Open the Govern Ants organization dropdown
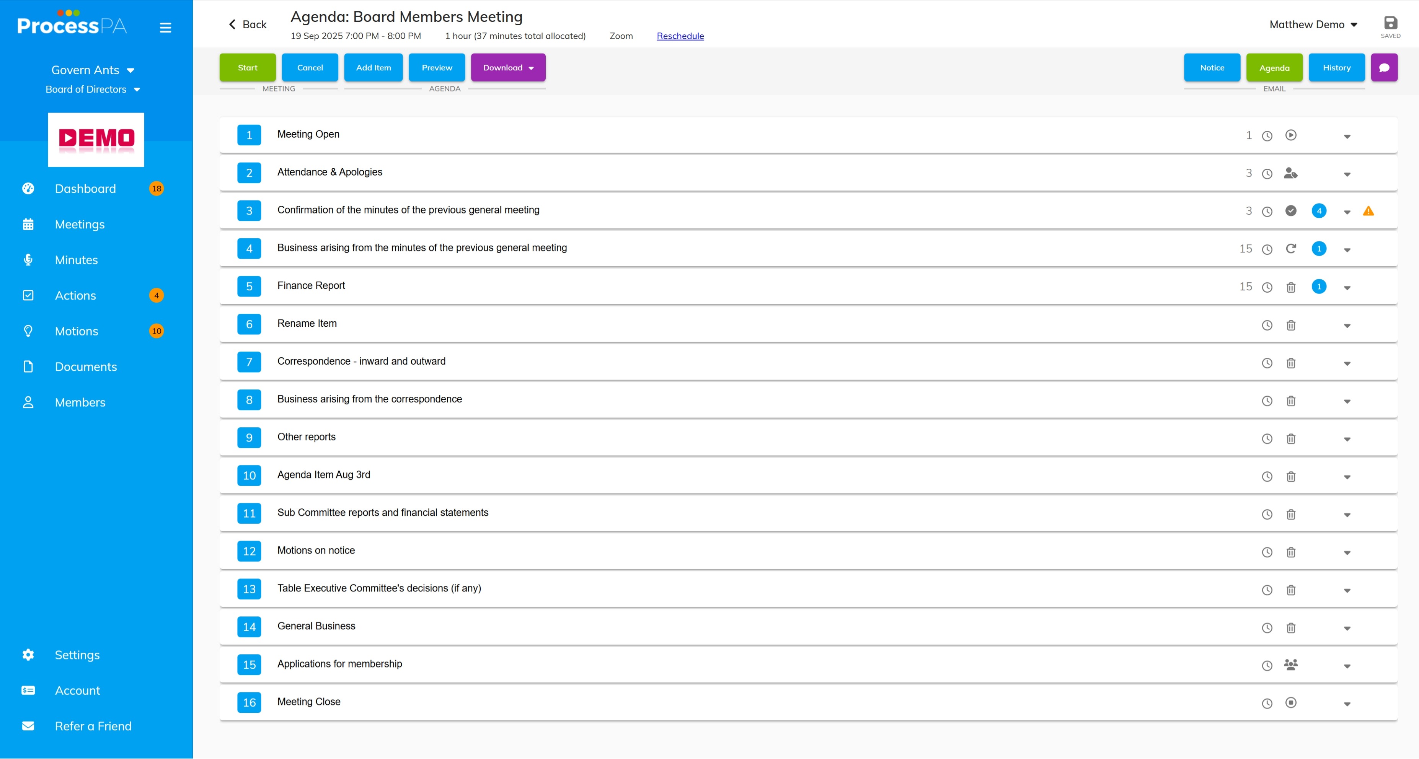 [93, 70]
